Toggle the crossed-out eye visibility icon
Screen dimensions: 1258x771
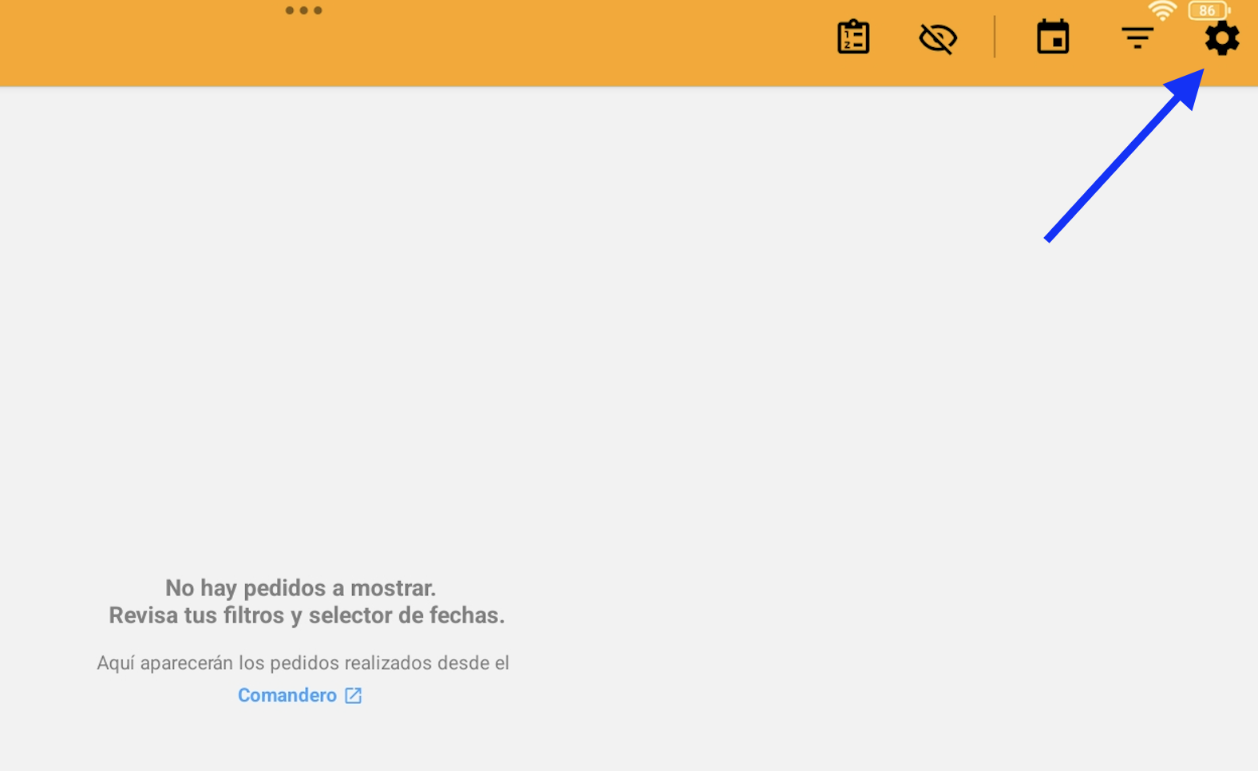pyautogui.click(x=938, y=38)
